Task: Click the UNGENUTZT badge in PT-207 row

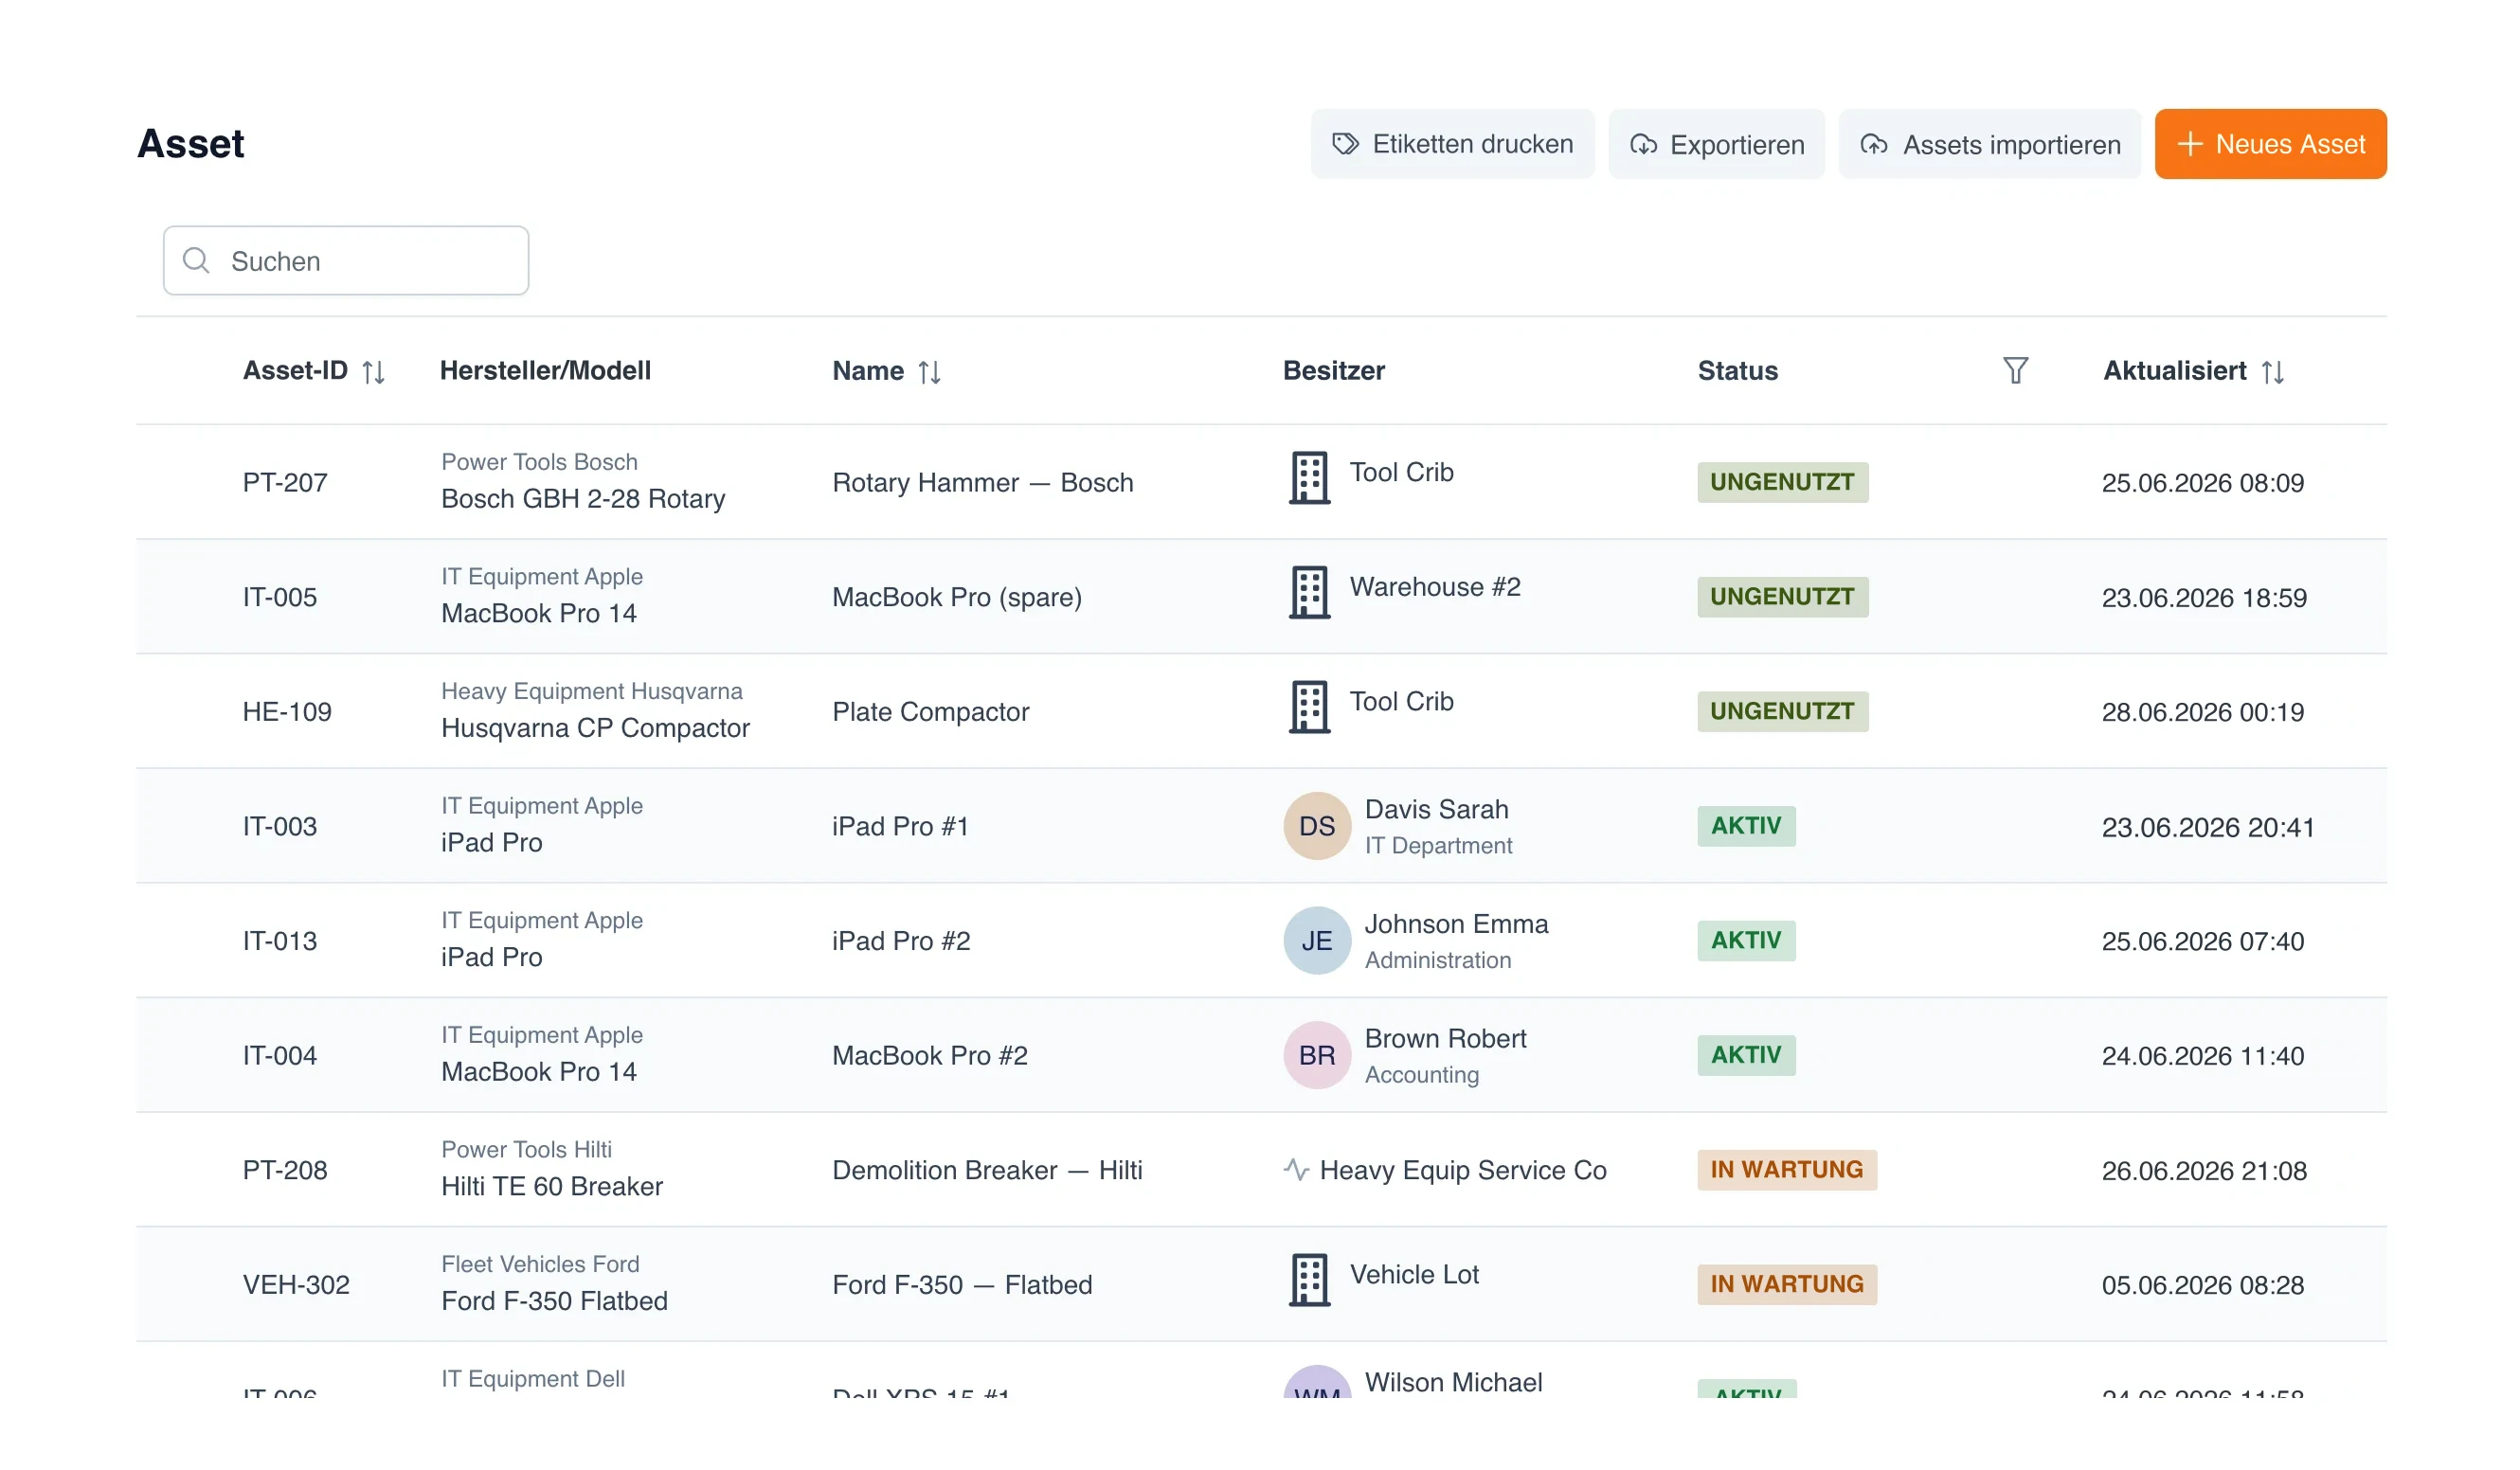Action: (x=1782, y=482)
